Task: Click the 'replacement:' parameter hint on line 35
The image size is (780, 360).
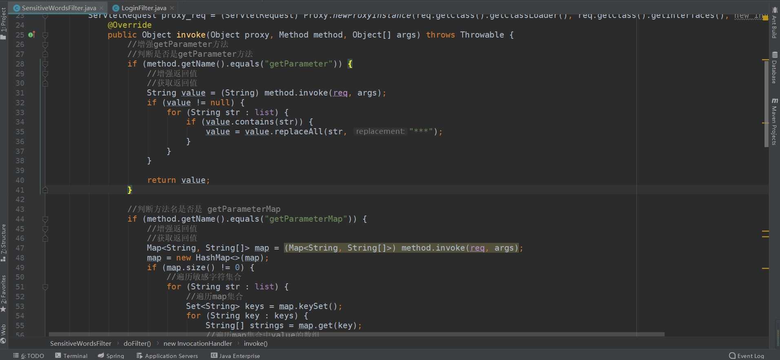Action: pyautogui.click(x=380, y=131)
